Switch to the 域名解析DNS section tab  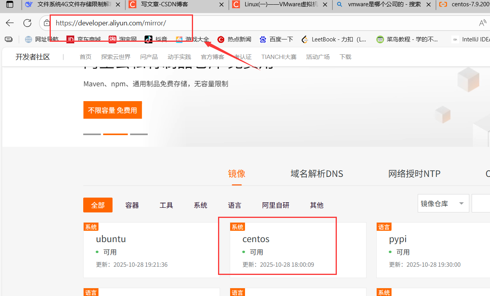coord(317,174)
